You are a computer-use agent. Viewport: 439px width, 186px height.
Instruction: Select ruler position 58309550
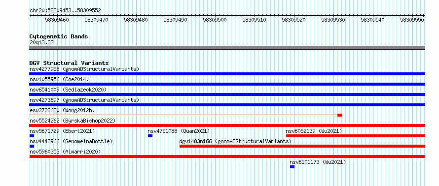pyautogui.click(x=412, y=20)
